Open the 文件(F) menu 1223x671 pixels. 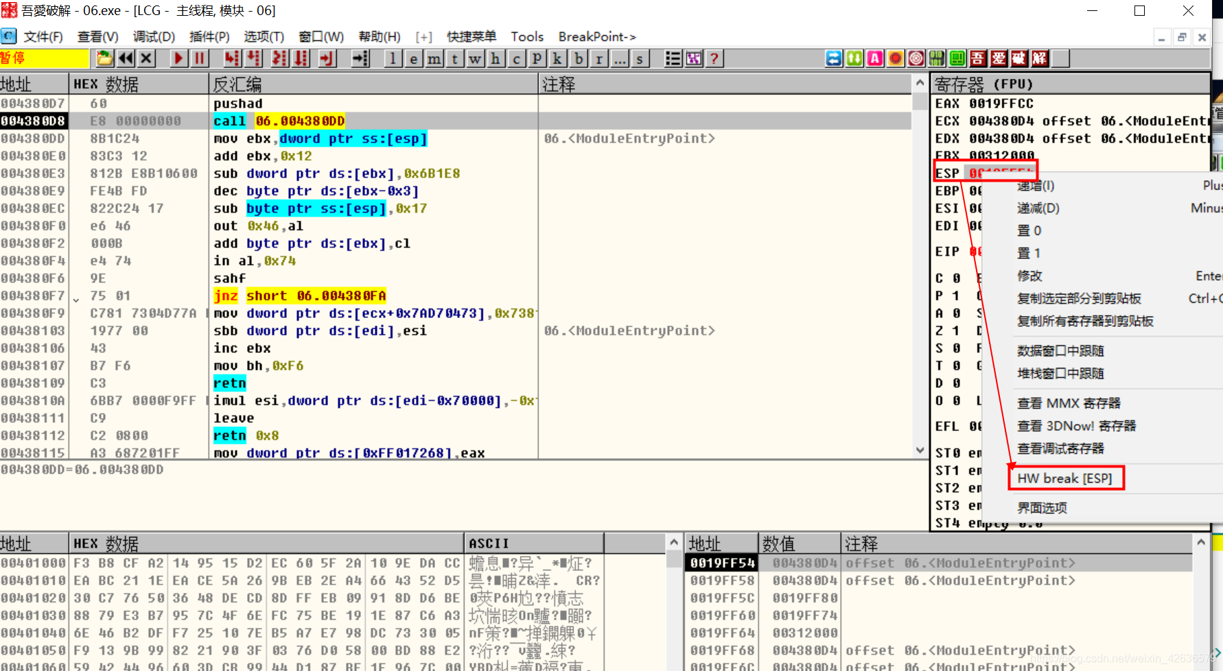tap(43, 36)
